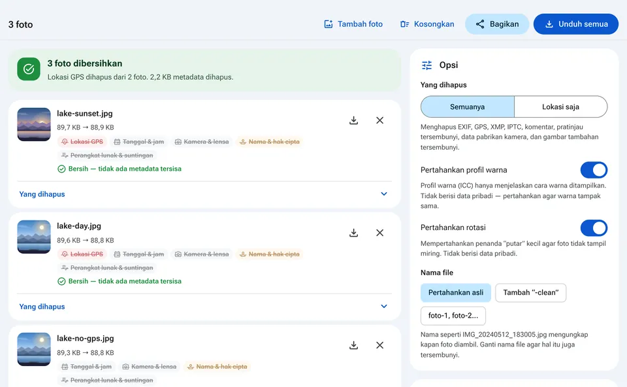627x387 pixels.
Task: Choose Tambah "-clean" file name option
Action: click(530, 293)
